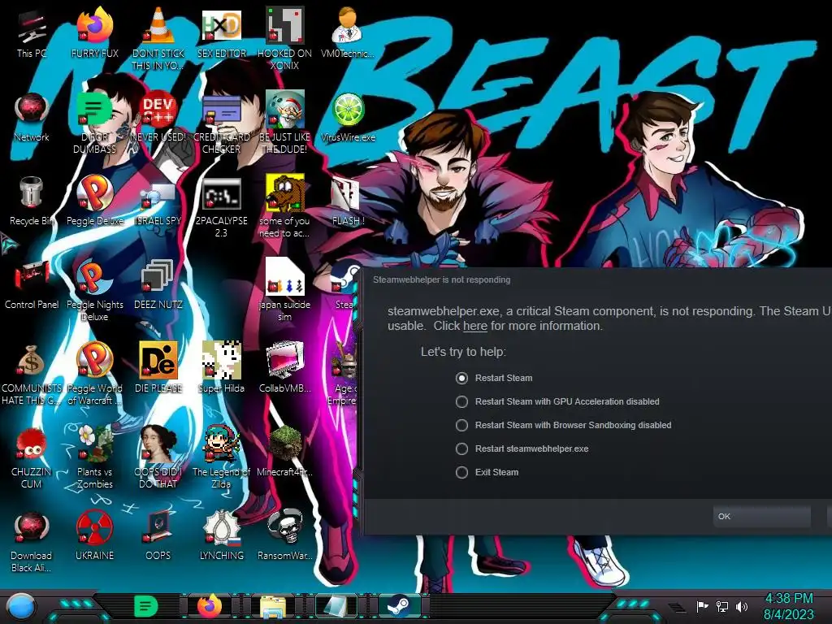Open the LYNCHING desktop shortcut
This screenshot has height=624, width=832.
[221, 535]
